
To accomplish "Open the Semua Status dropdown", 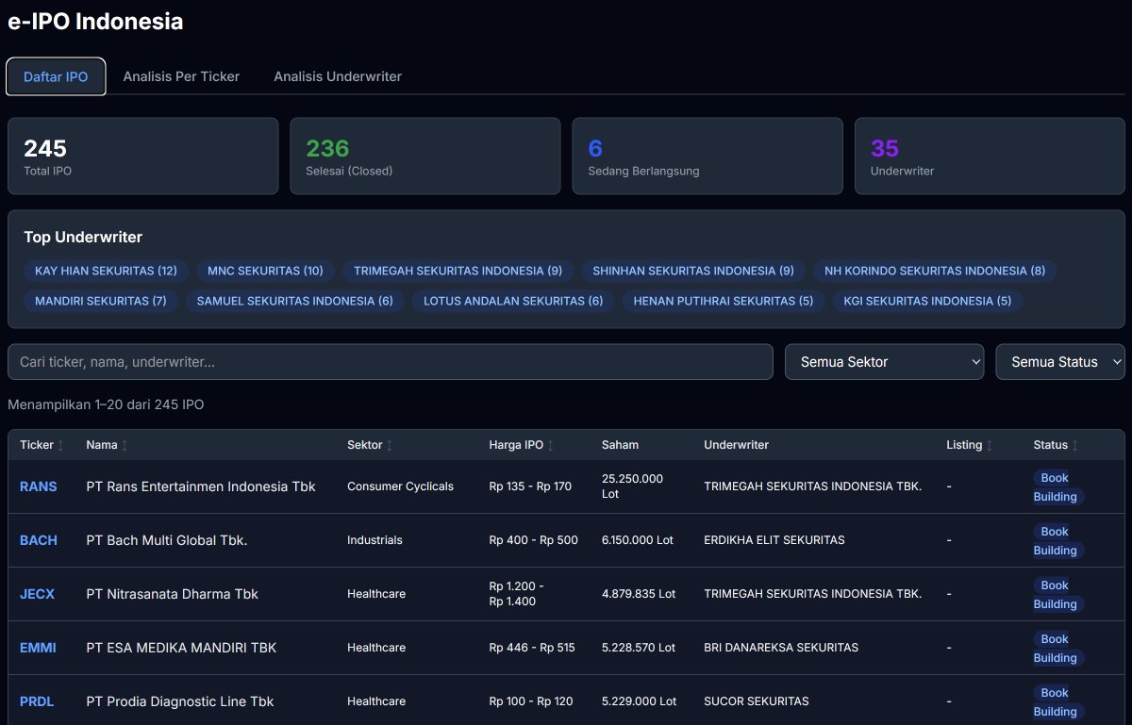I will coord(1060,362).
